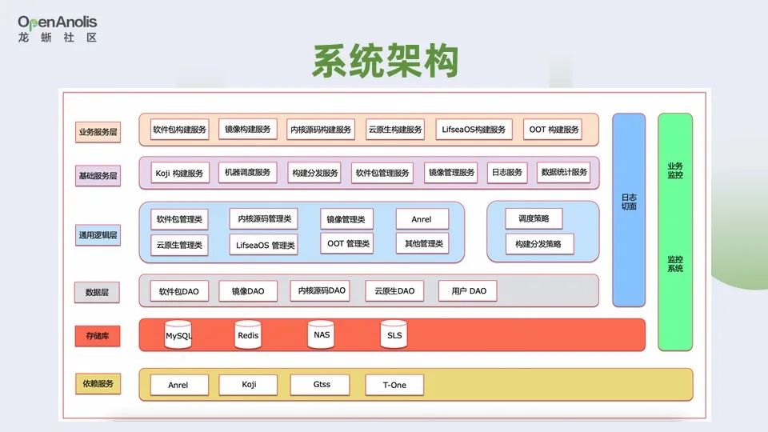Click the Redis database cylinder icon
Image resolution: width=768 pixels, height=432 pixels.
pos(248,334)
